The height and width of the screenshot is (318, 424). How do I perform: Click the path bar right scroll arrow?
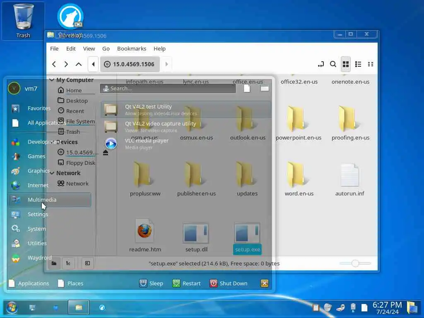[166, 64]
